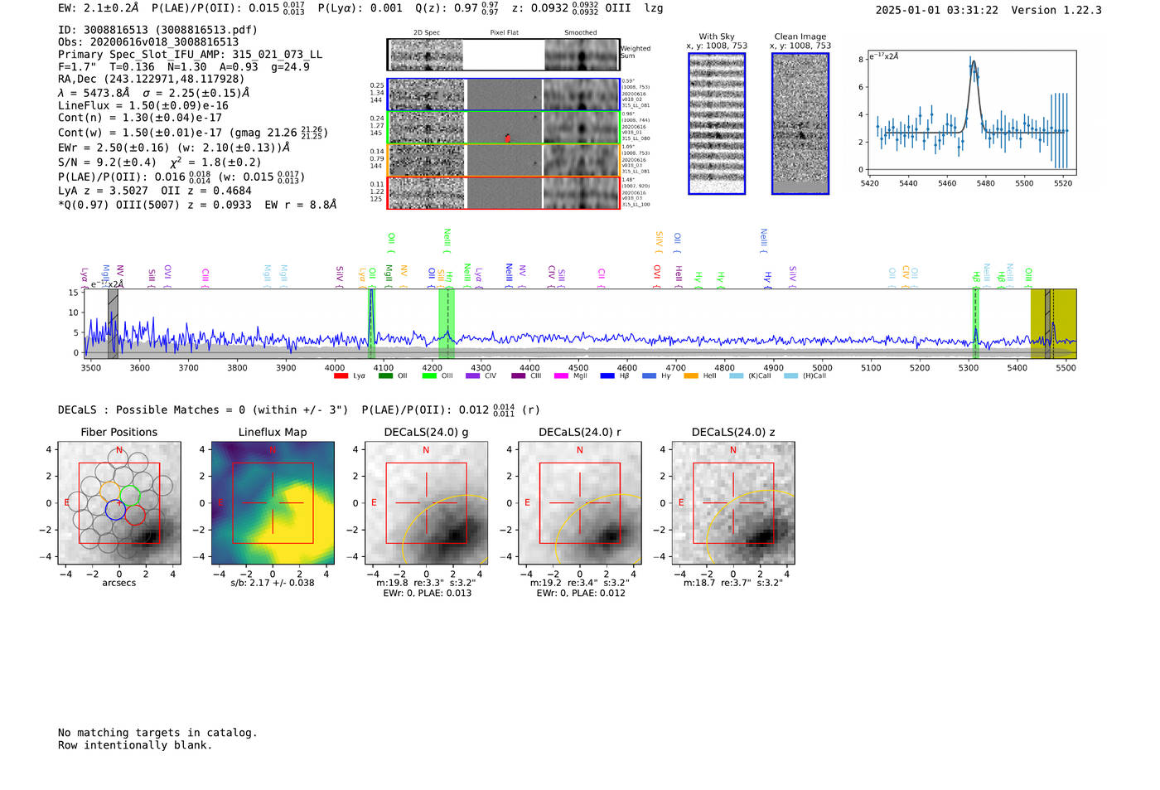The image size is (1160, 790).
Task: Click the yellow shaded region near 5470Å
Action: tap(1053, 323)
